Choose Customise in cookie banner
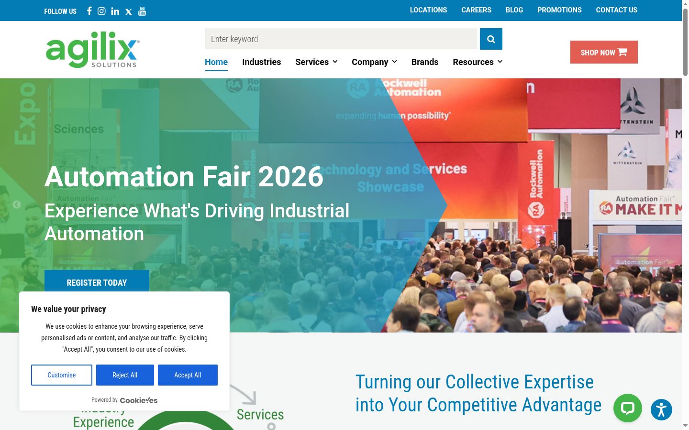 [x=62, y=375]
